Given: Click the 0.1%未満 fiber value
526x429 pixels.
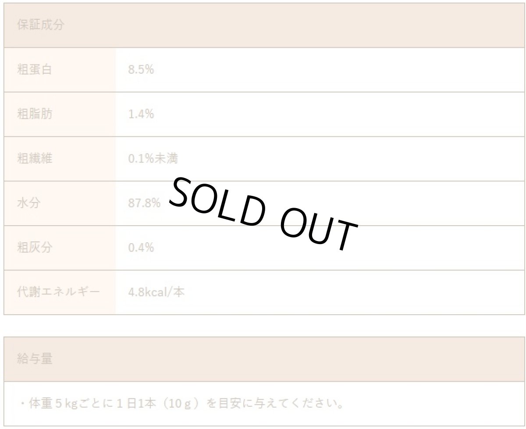Looking at the screenshot, I should coord(153,159).
